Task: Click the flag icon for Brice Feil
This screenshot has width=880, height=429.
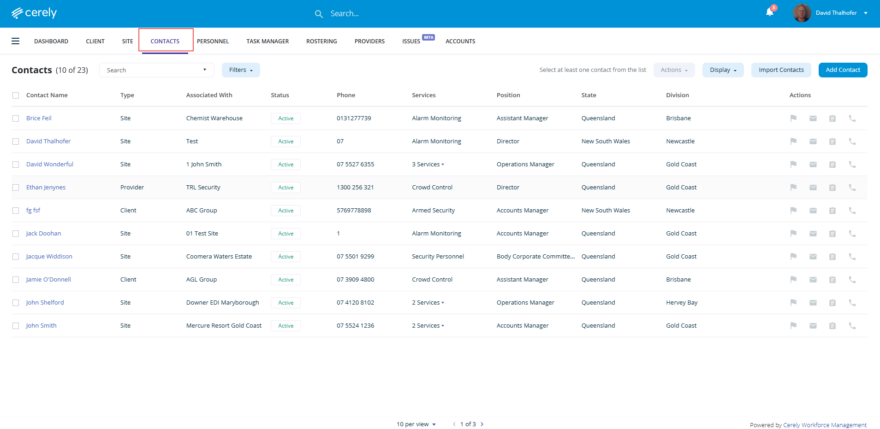Action: (x=793, y=118)
